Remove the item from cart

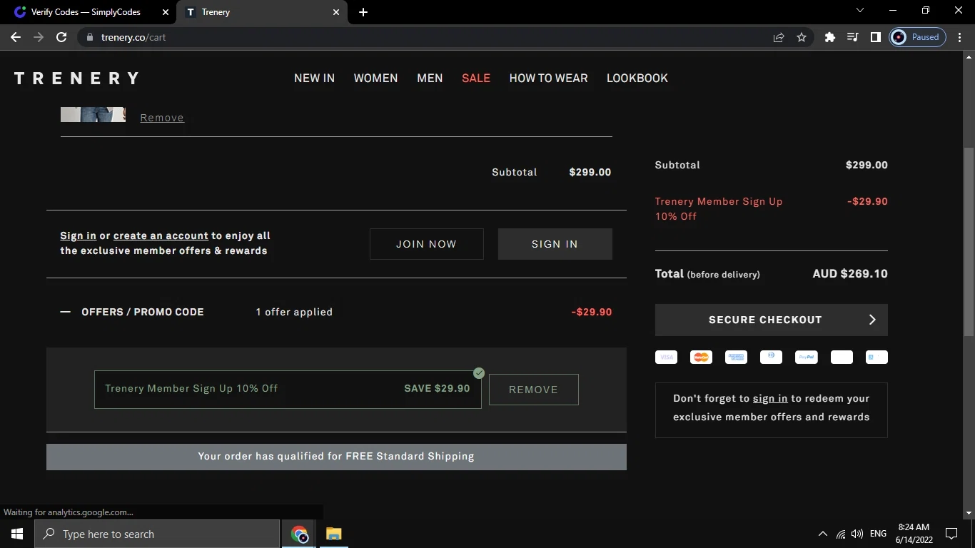[x=162, y=118]
